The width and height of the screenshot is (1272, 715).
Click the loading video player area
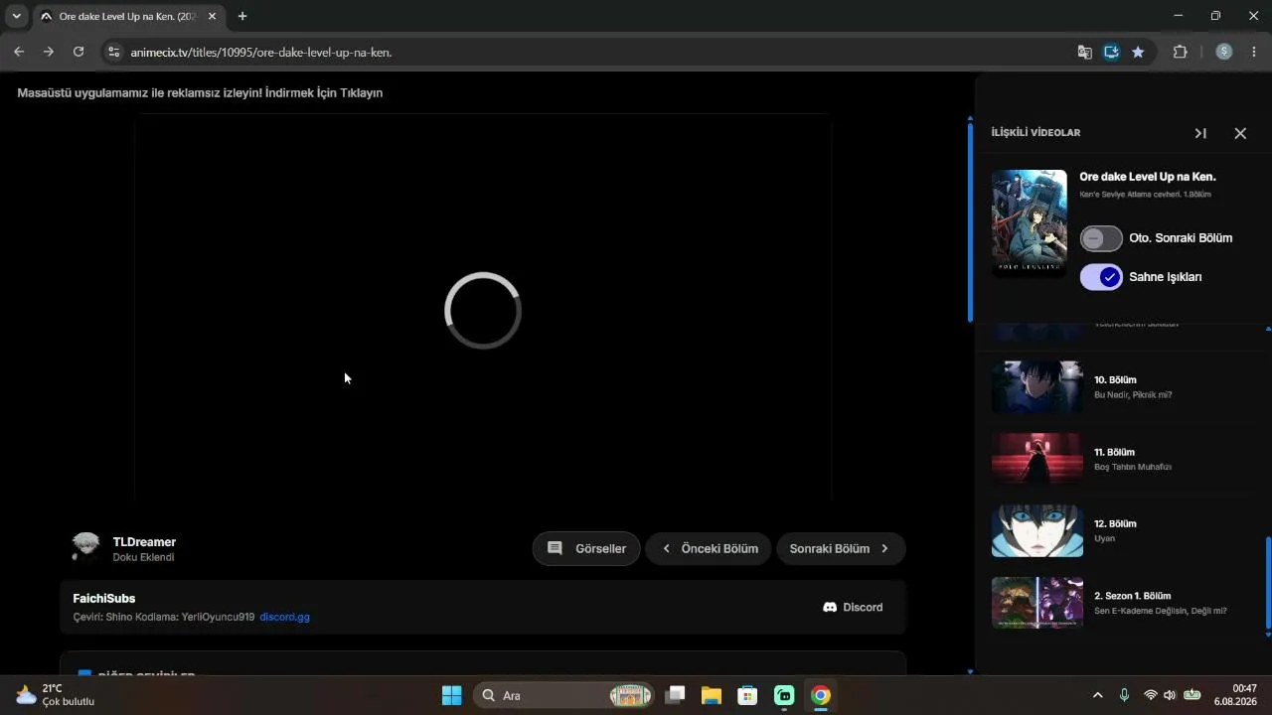pos(483,310)
